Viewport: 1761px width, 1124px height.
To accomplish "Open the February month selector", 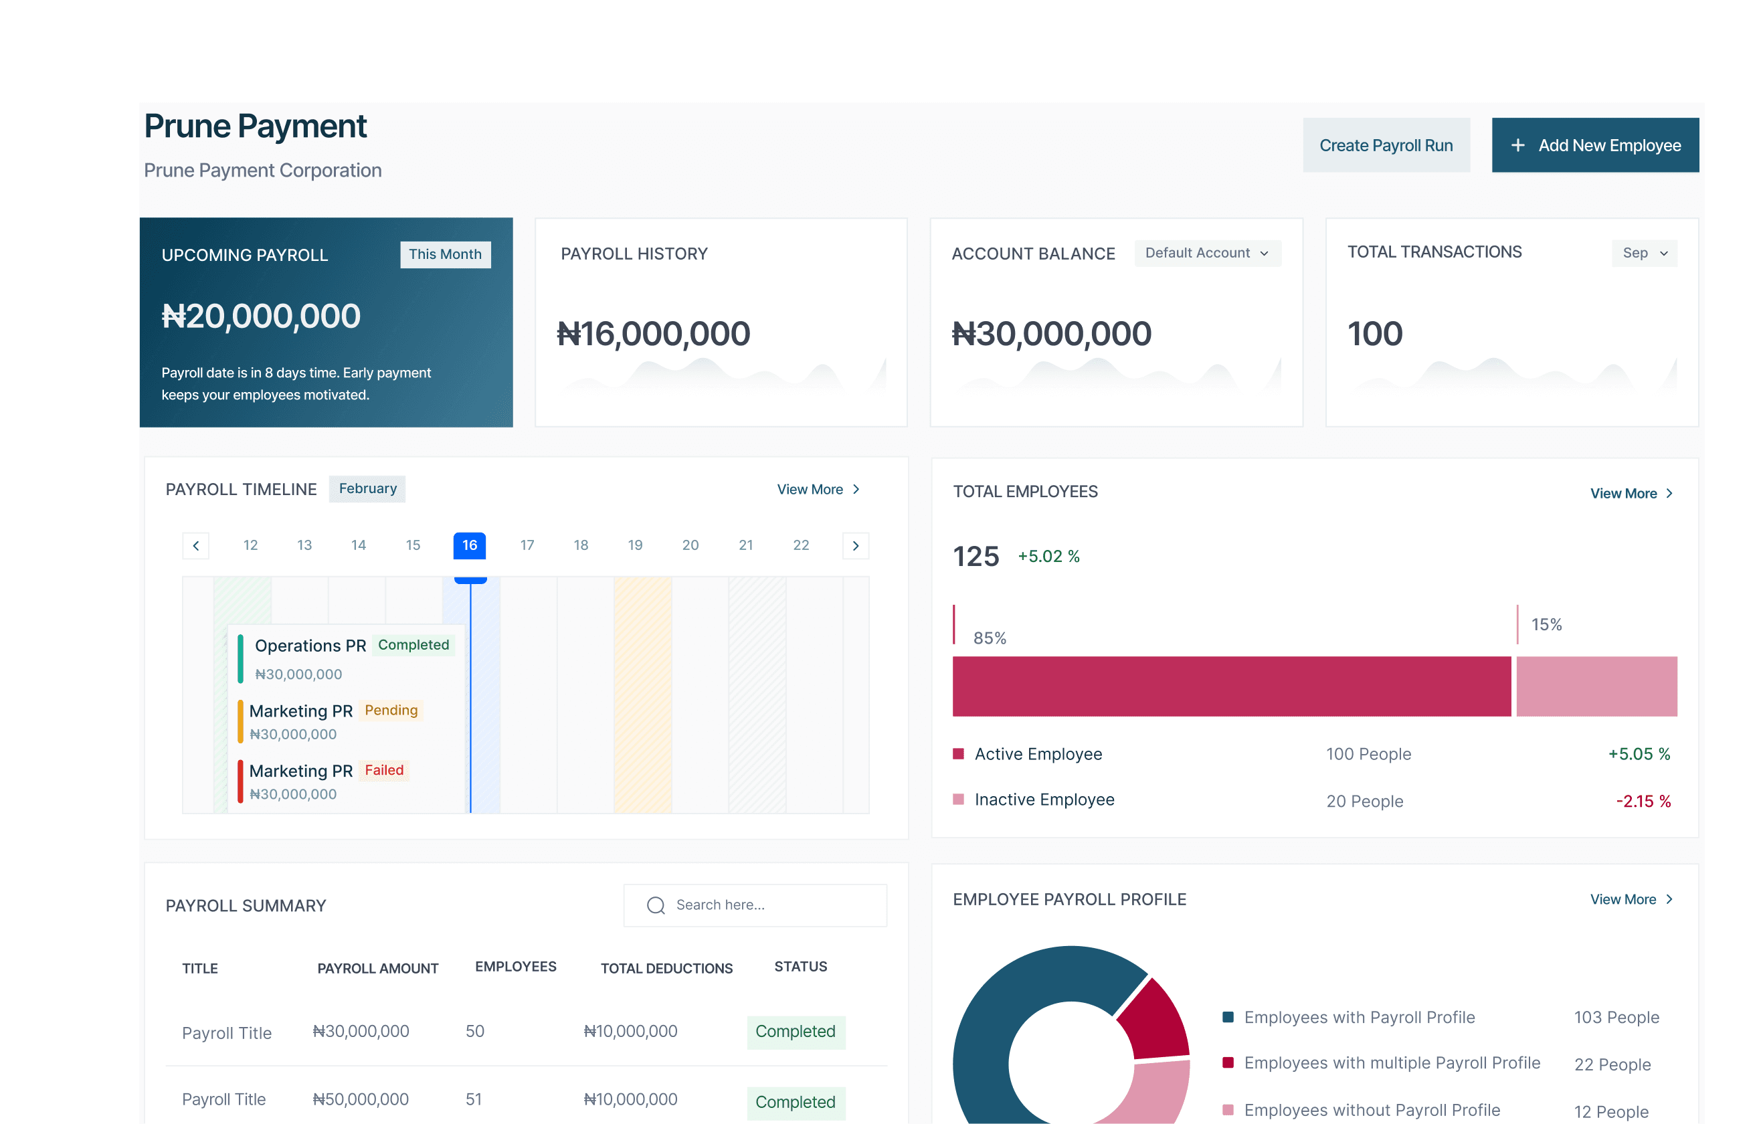I will point(367,488).
